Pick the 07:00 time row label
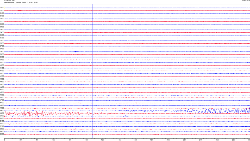Screen dimensions: 250x141 [x=2, y=46]
